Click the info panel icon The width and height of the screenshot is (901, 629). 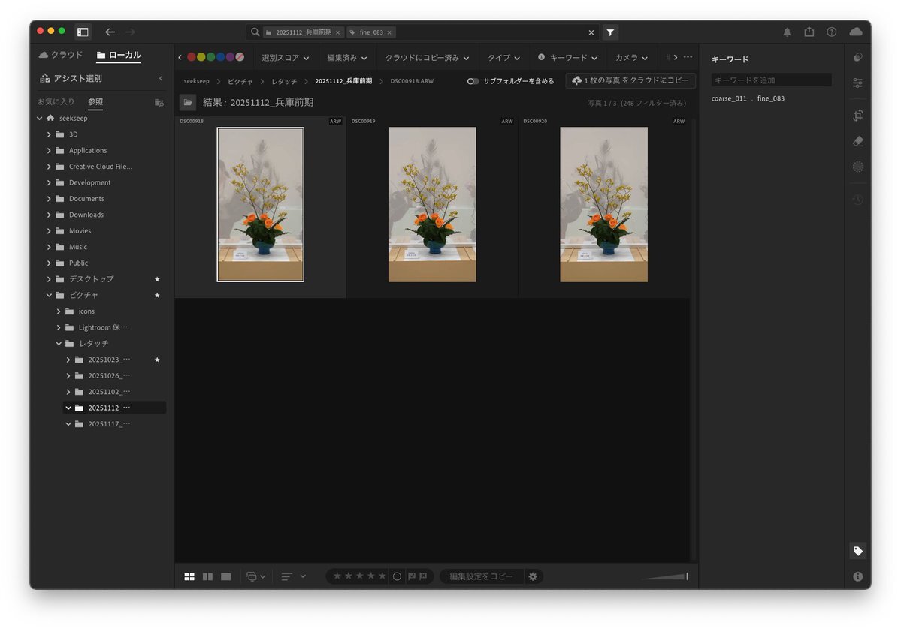857,576
